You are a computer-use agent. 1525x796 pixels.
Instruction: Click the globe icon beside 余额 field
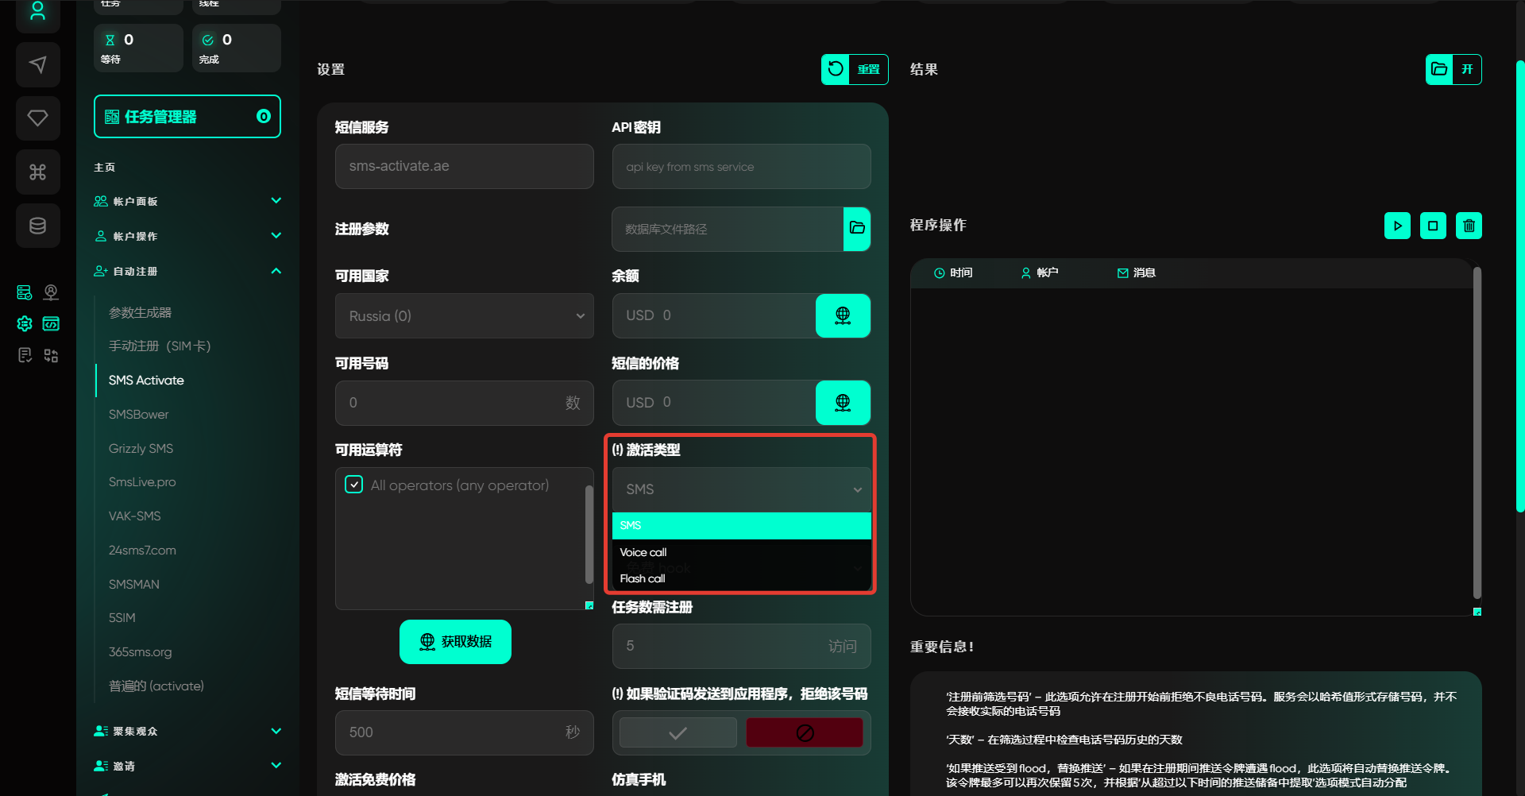[x=843, y=315]
